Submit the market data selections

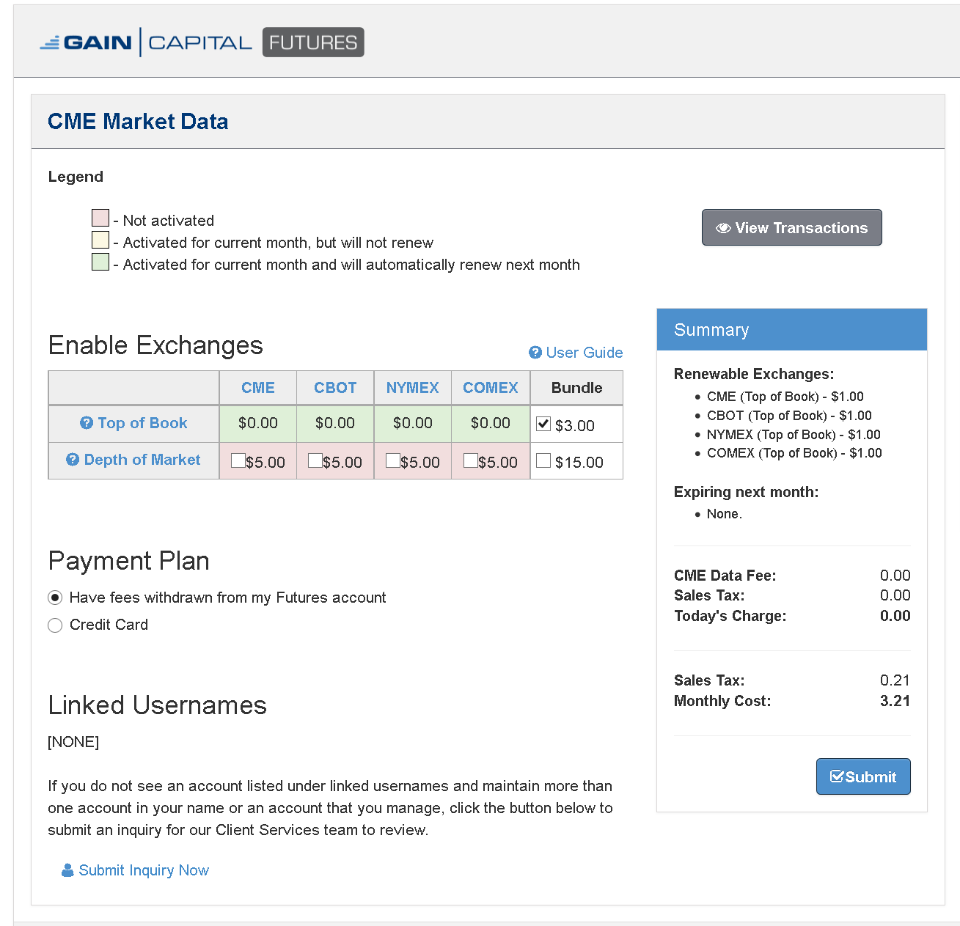(863, 776)
